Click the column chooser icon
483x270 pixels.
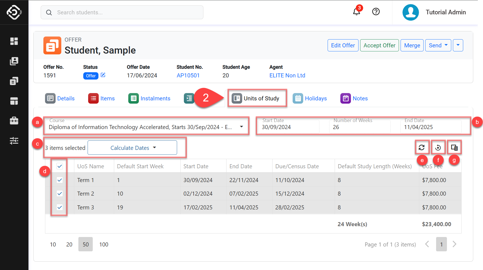tap(454, 147)
